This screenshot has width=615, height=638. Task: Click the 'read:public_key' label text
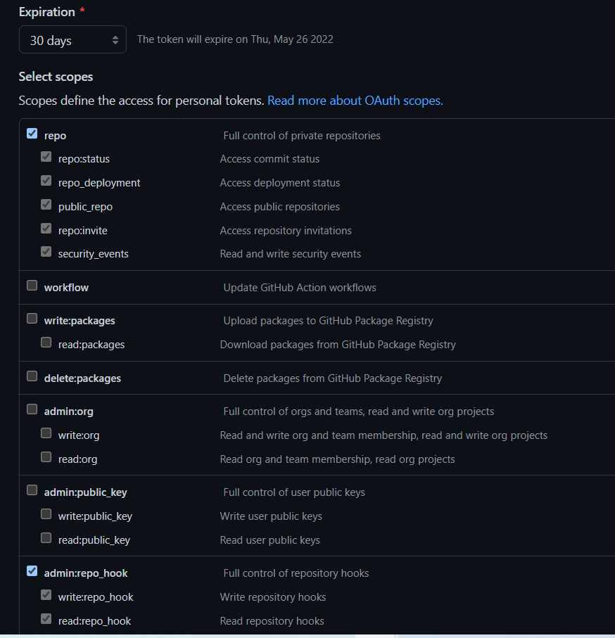tap(94, 540)
